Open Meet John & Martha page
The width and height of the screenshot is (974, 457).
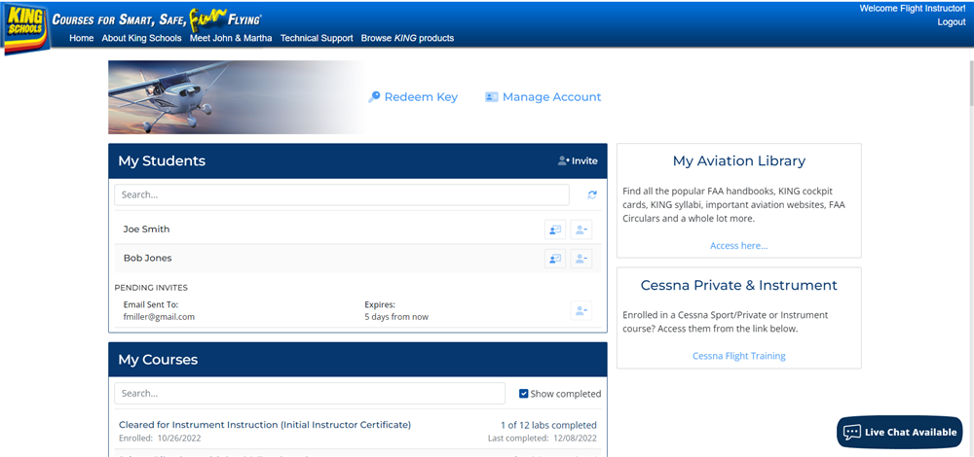(231, 38)
